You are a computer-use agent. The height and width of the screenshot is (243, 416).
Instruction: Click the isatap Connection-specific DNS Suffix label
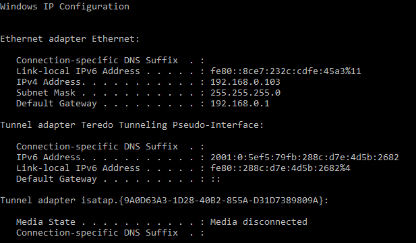coord(97,233)
